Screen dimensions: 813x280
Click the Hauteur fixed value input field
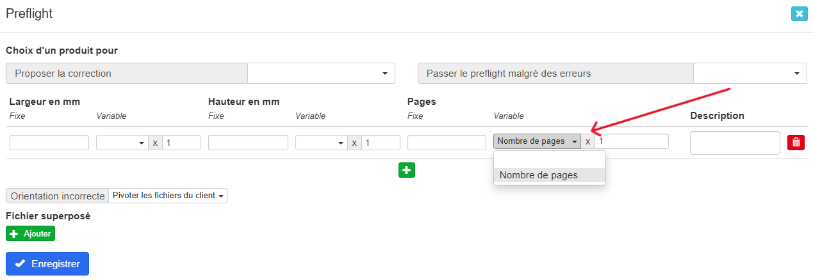(248, 143)
